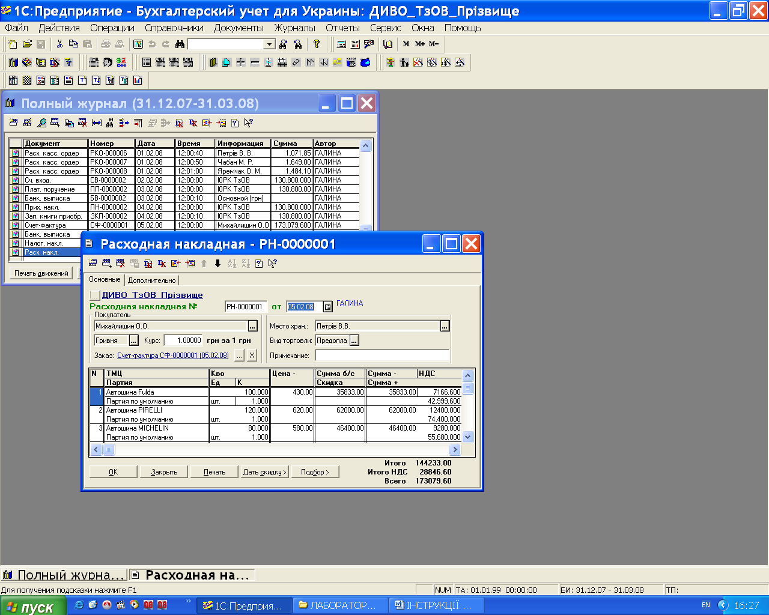This screenshot has width=769, height=615.
Task: Open the Журналы menu
Action: [x=295, y=28]
